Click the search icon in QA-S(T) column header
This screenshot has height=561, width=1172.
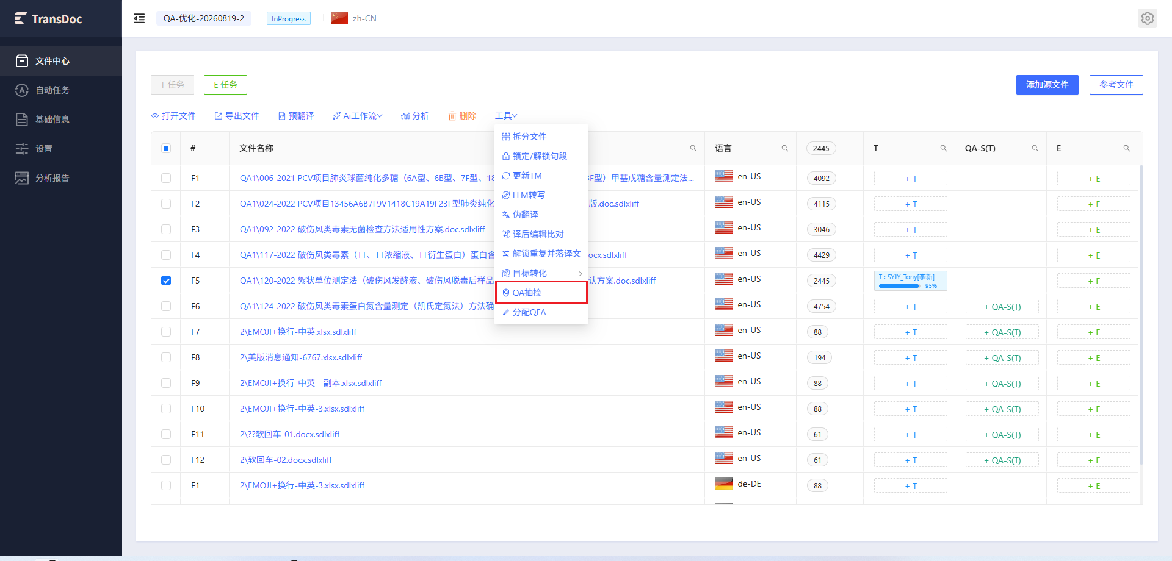coord(1035,148)
